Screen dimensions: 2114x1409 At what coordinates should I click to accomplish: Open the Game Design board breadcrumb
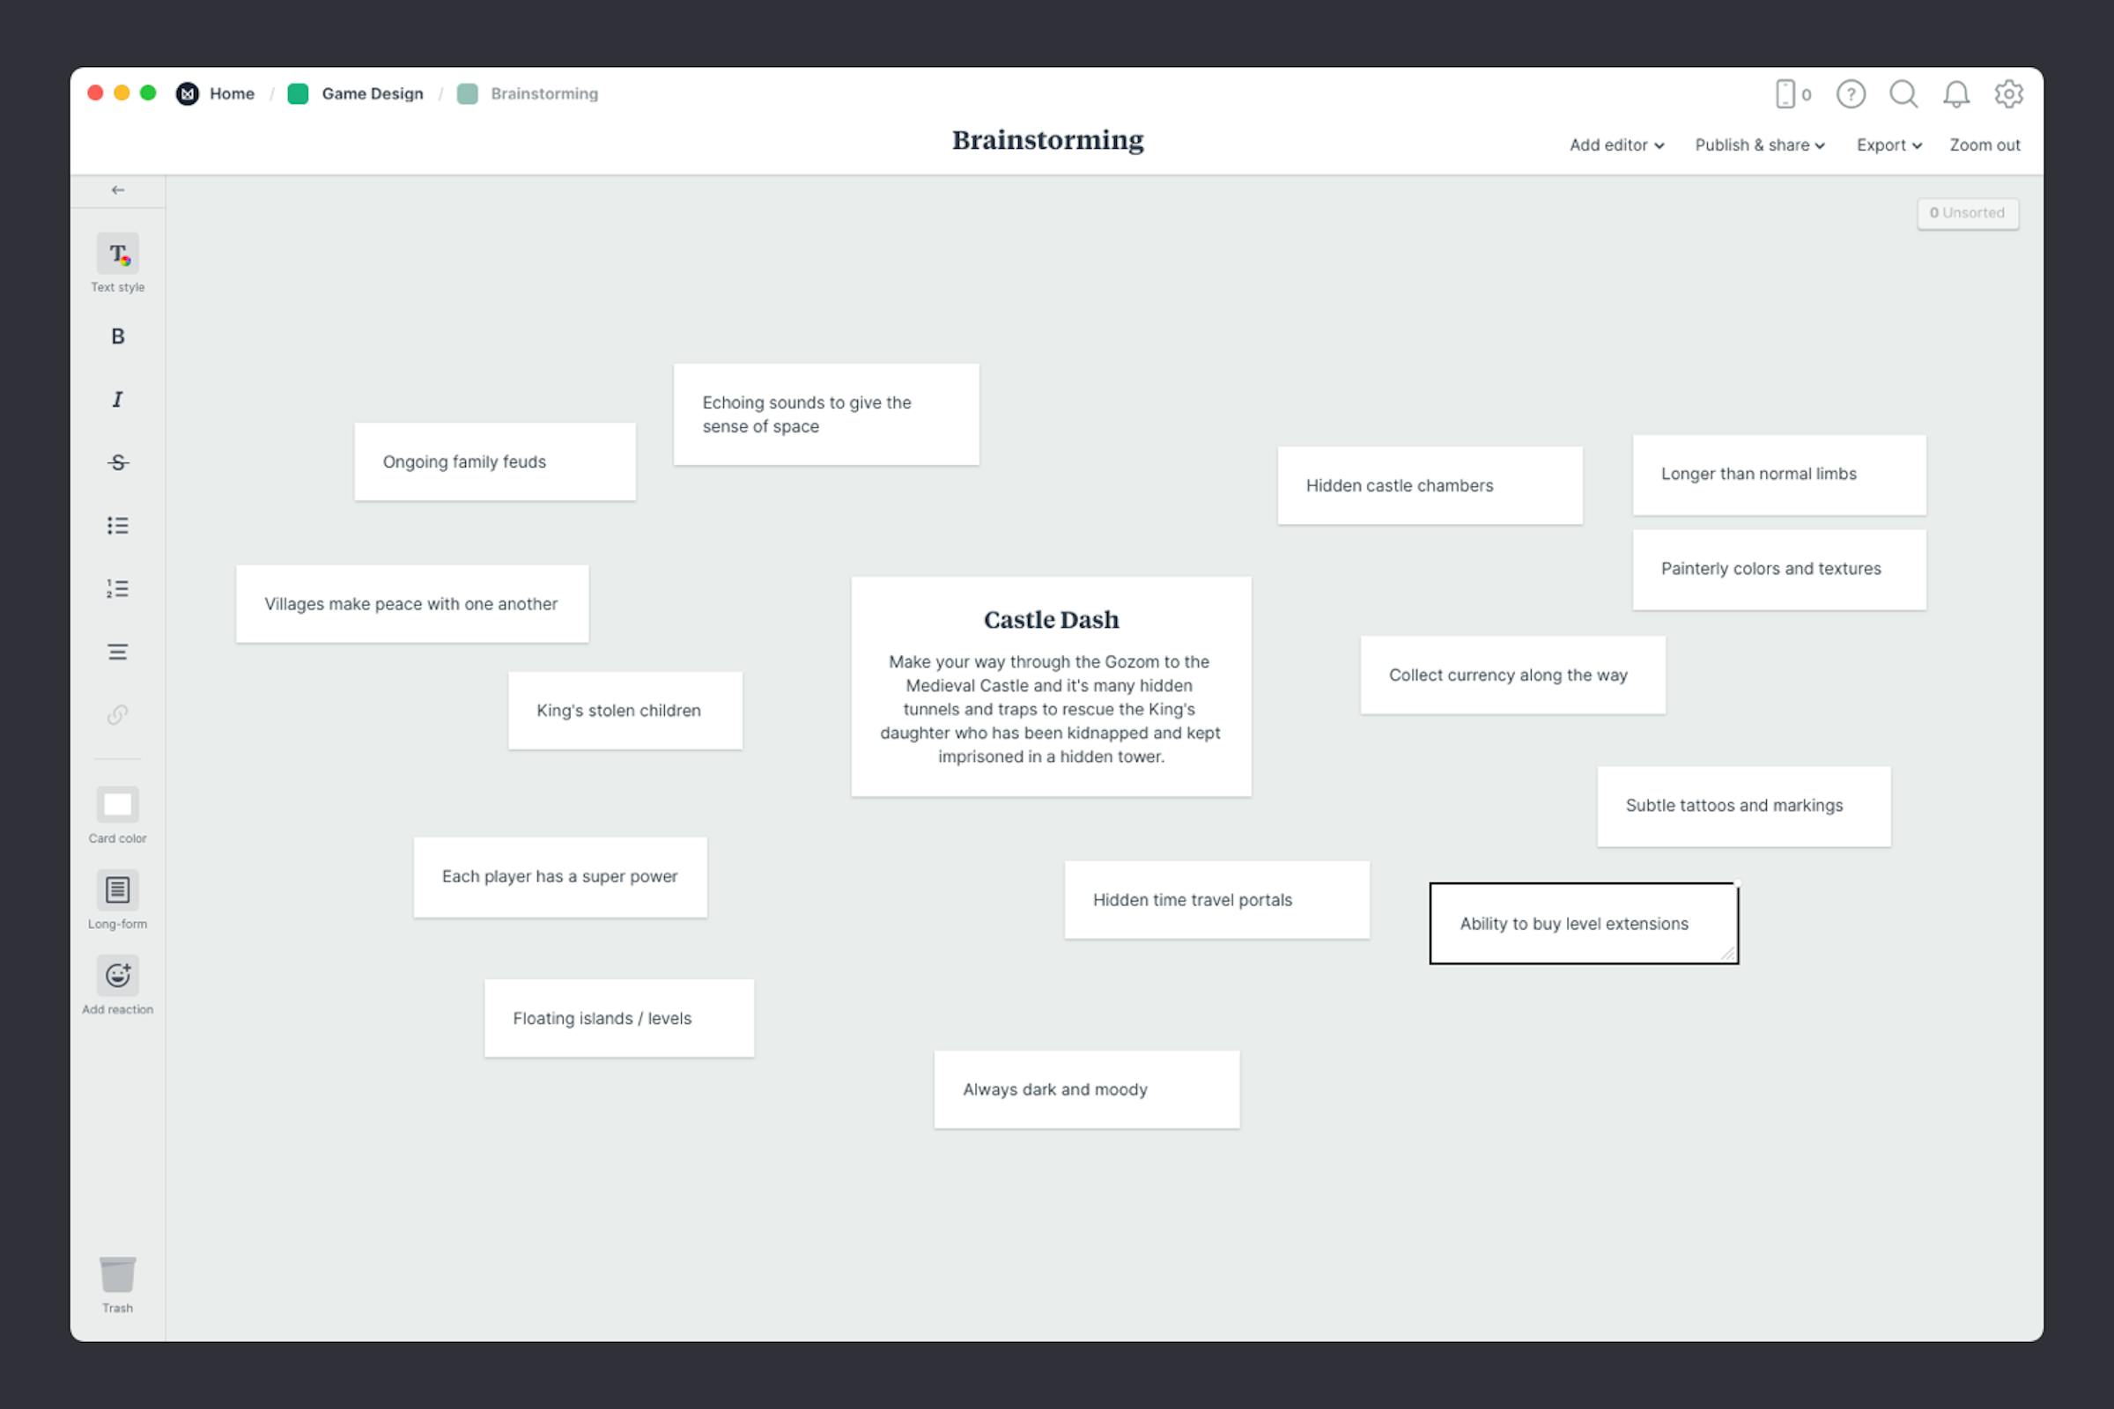pyautogui.click(x=372, y=93)
